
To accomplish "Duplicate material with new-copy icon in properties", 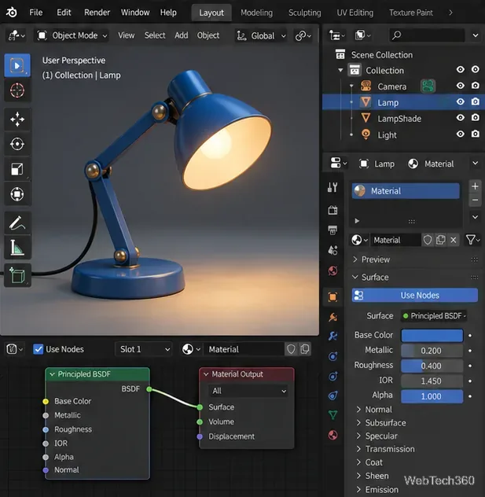I will [x=441, y=240].
